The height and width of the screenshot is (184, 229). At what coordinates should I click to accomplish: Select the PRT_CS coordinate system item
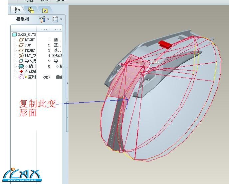click(30, 56)
